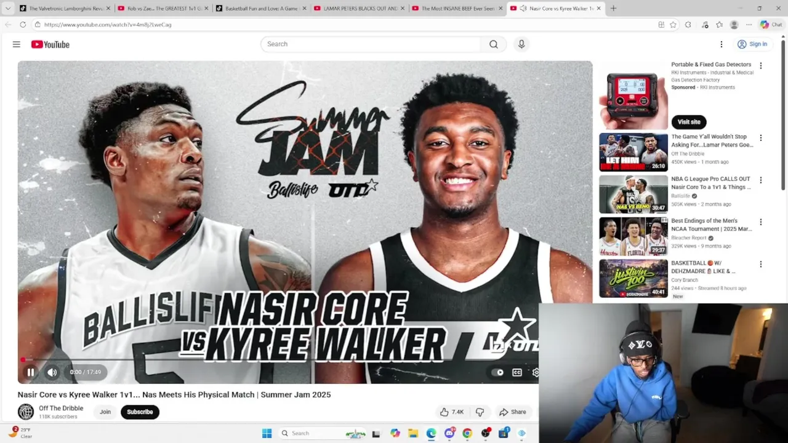Open the weather widget showing 29°F
Viewport: 788px width, 443px height.
point(20,433)
